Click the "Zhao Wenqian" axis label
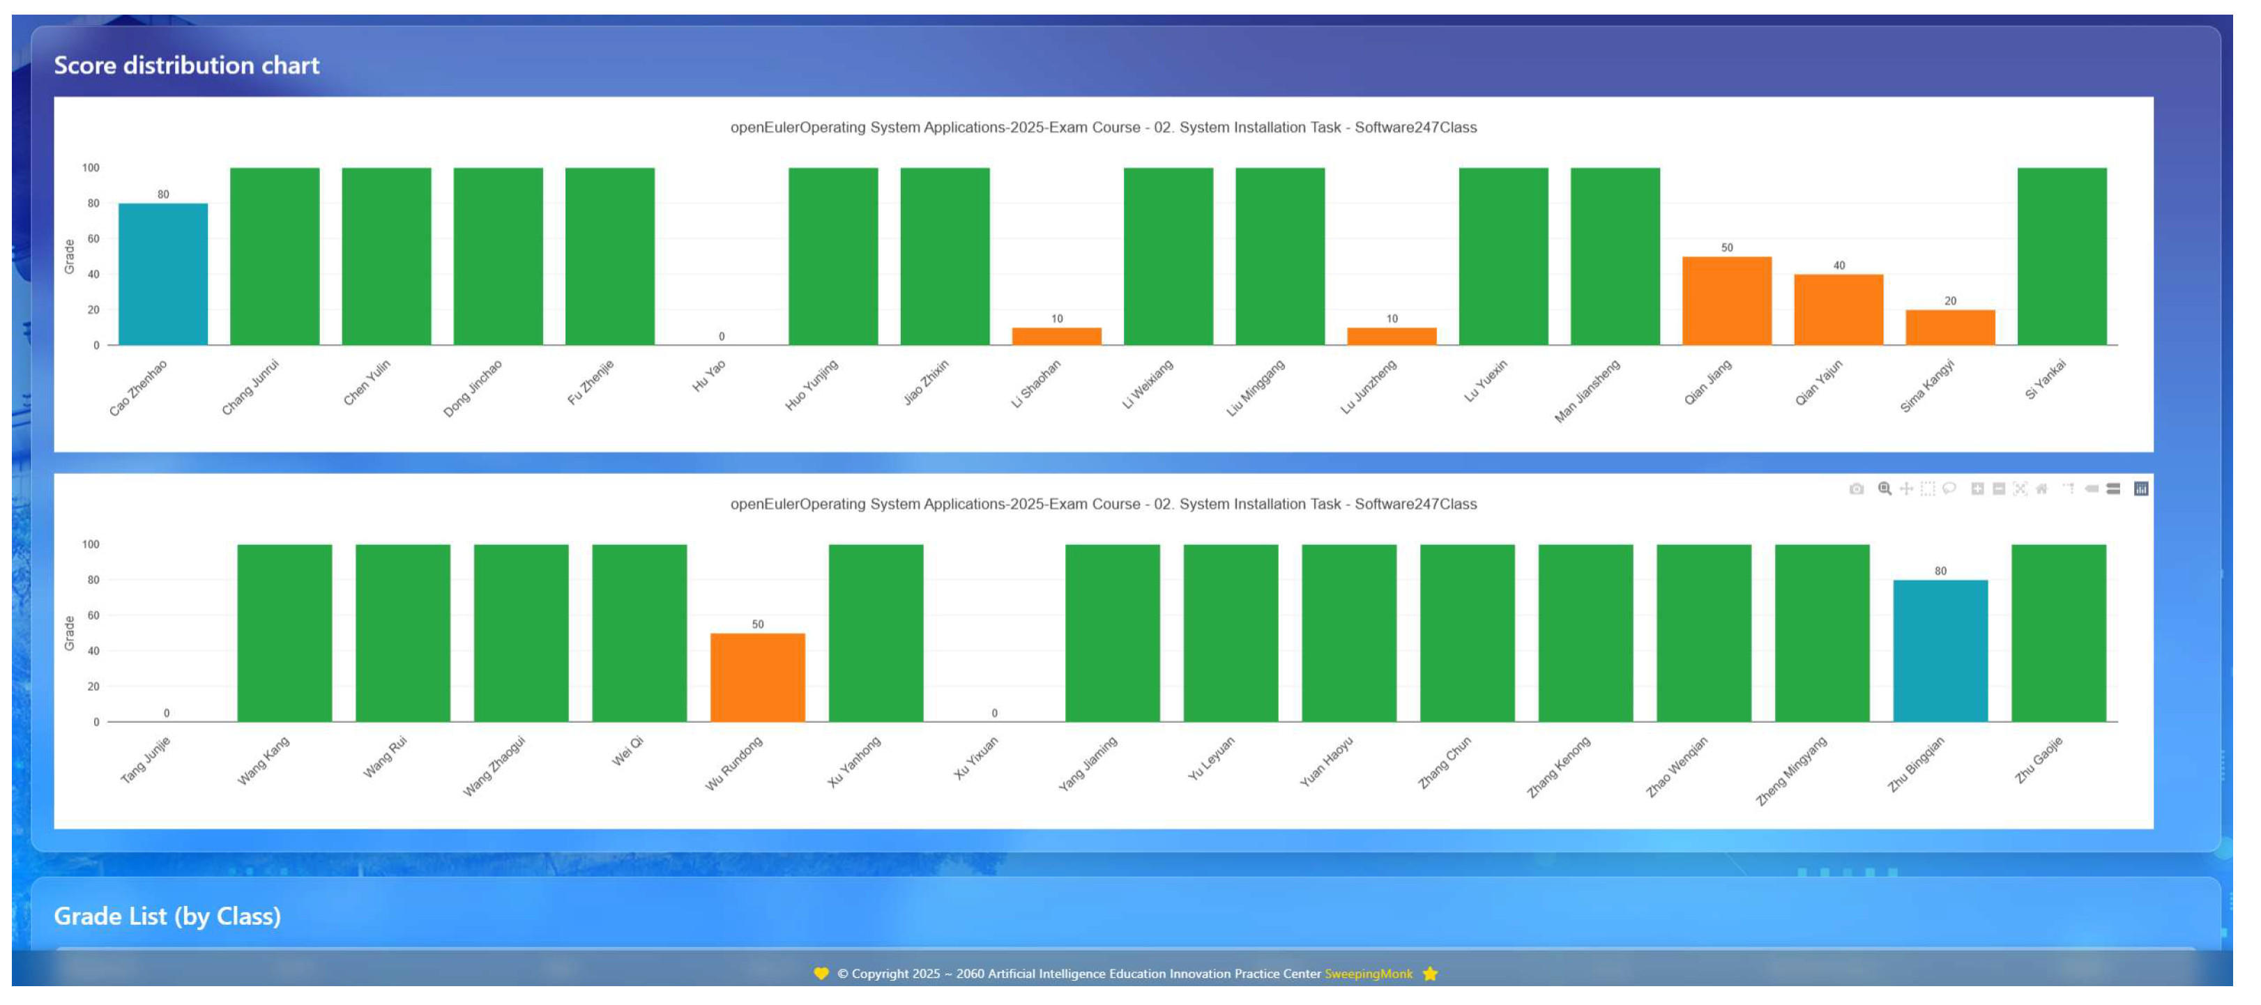The width and height of the screenshot is (2261, 1005). point(1677,767)
